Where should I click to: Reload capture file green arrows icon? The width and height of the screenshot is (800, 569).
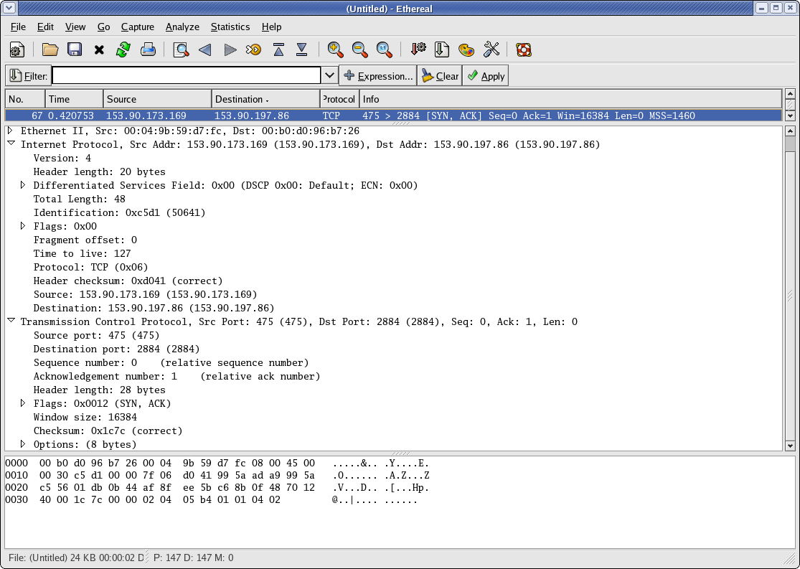(x=123, y=50)
